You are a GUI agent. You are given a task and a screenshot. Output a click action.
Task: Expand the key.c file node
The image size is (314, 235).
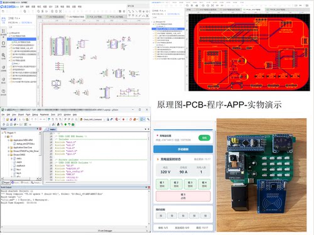coord(12,170)
